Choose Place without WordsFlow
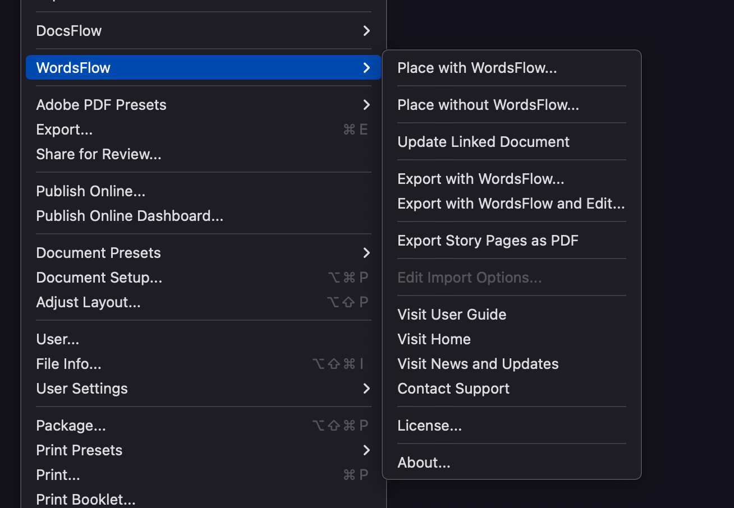734x508 pixels. (488, 104)
